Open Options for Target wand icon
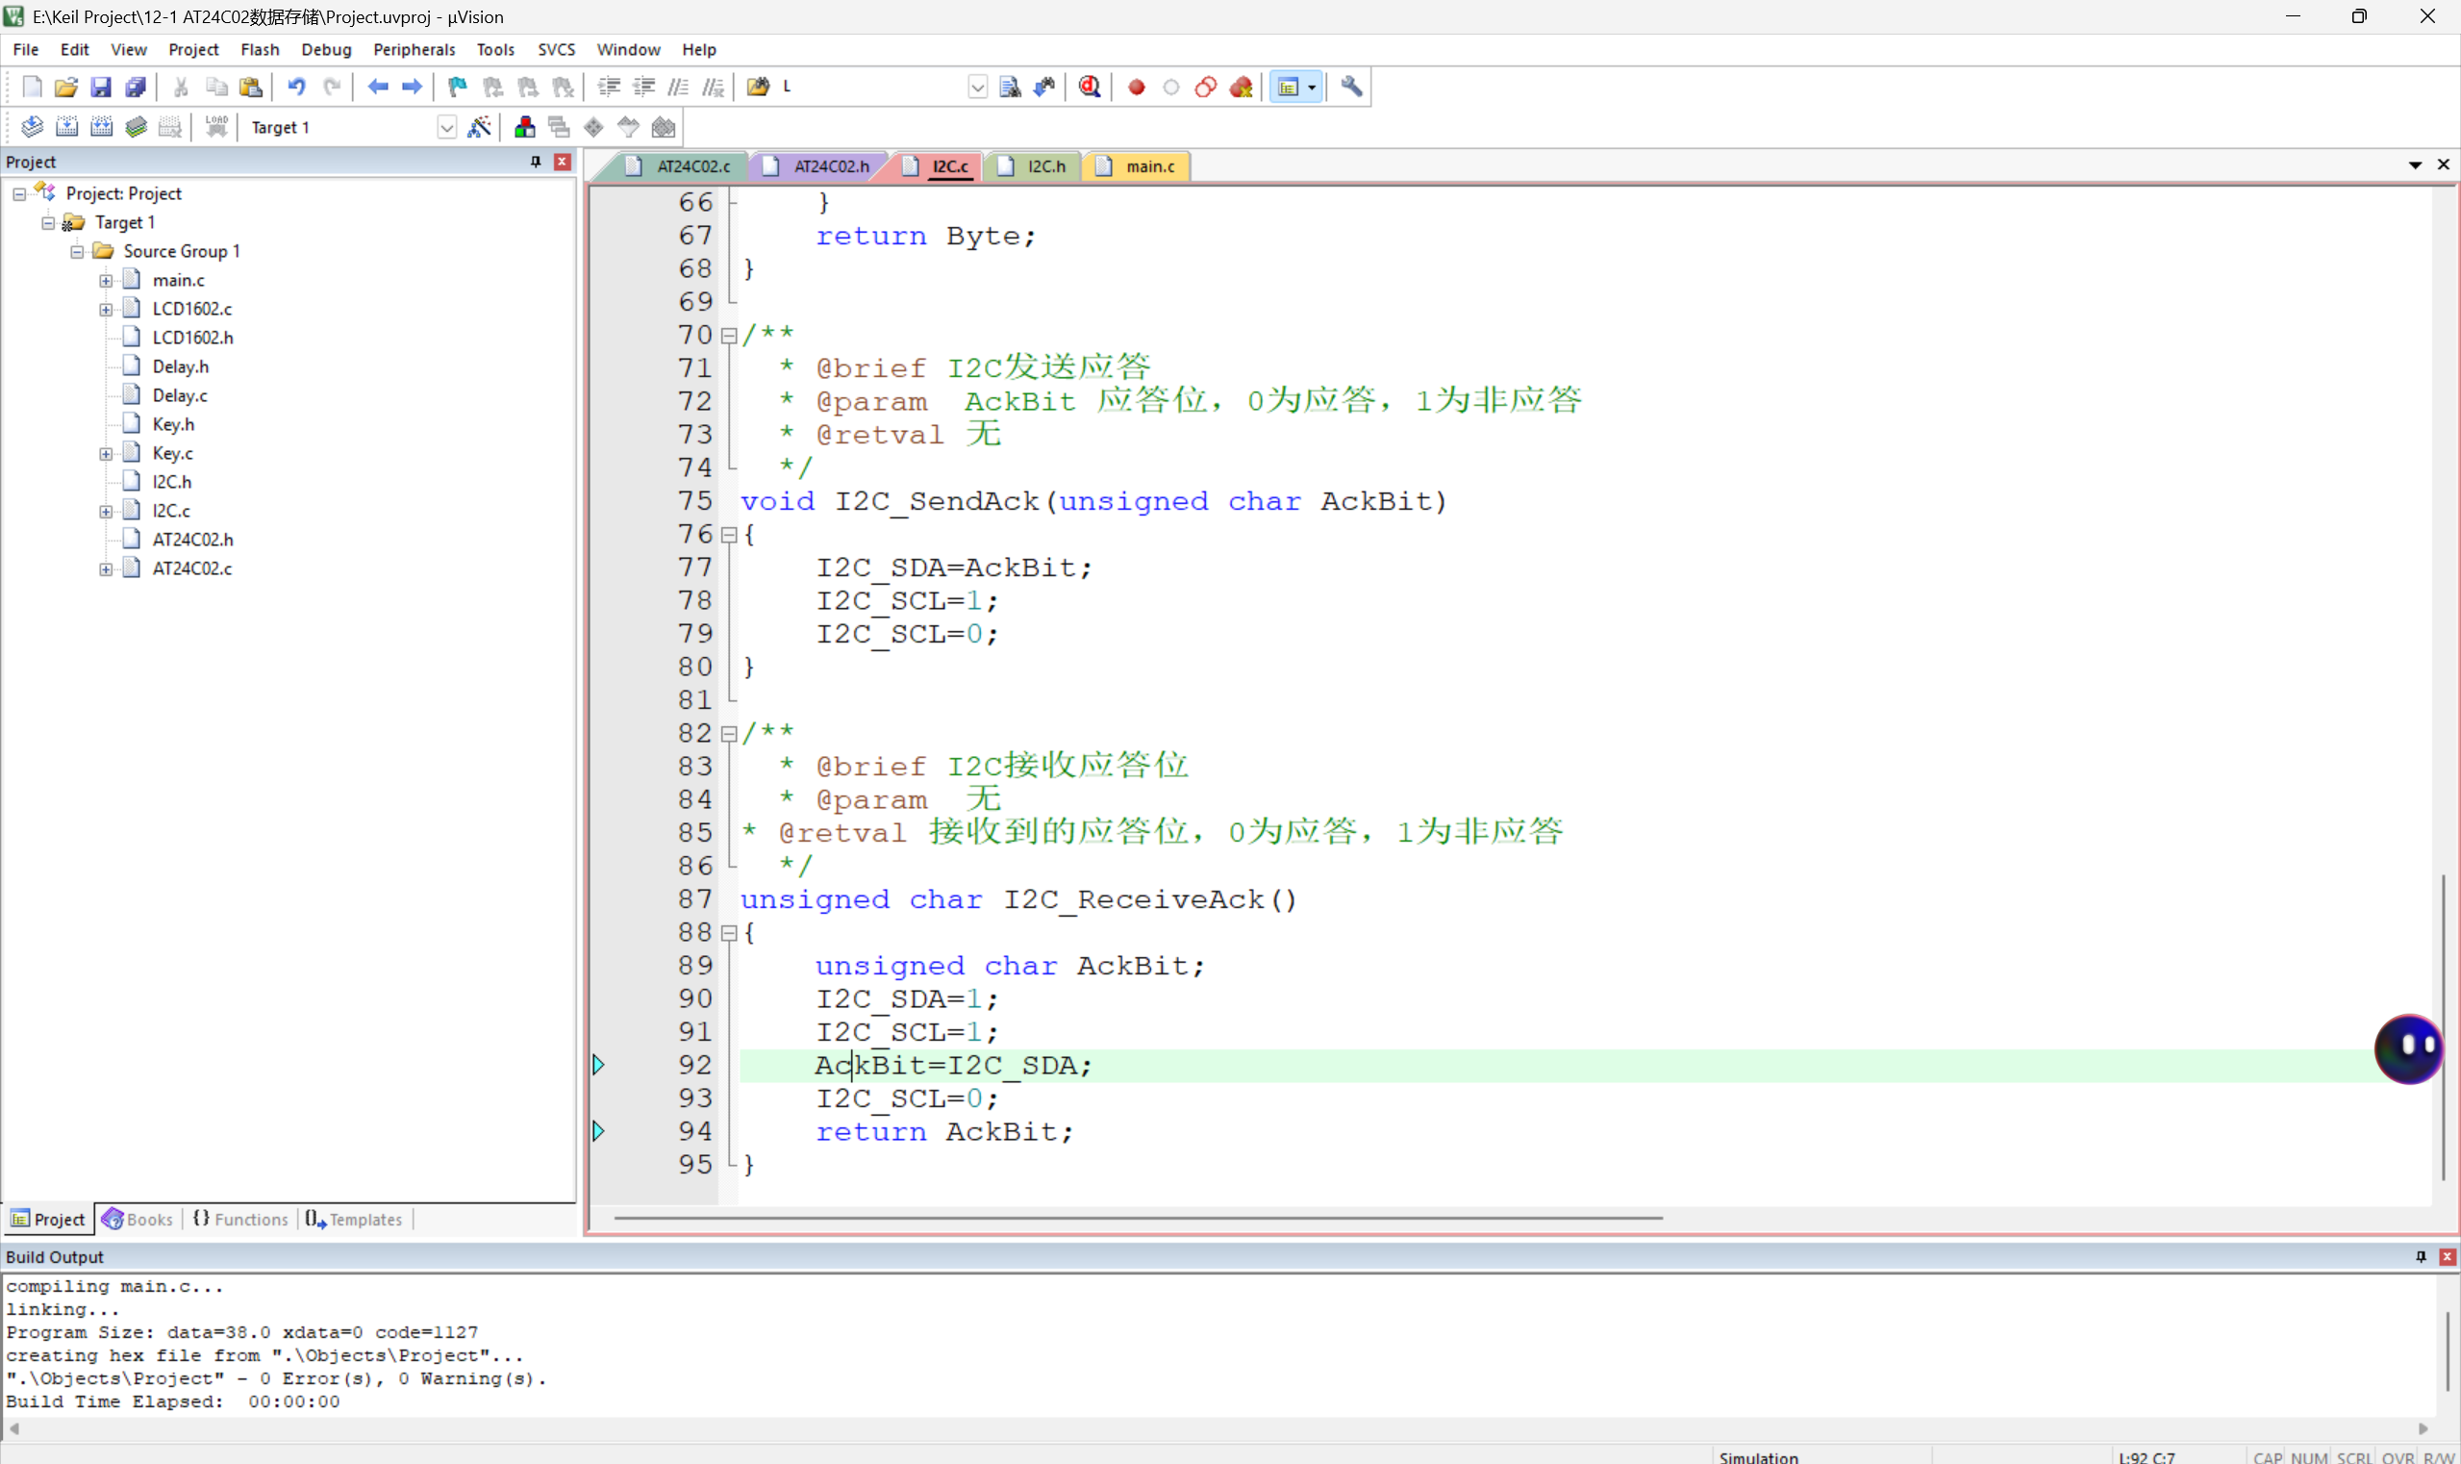 point(479,127)
